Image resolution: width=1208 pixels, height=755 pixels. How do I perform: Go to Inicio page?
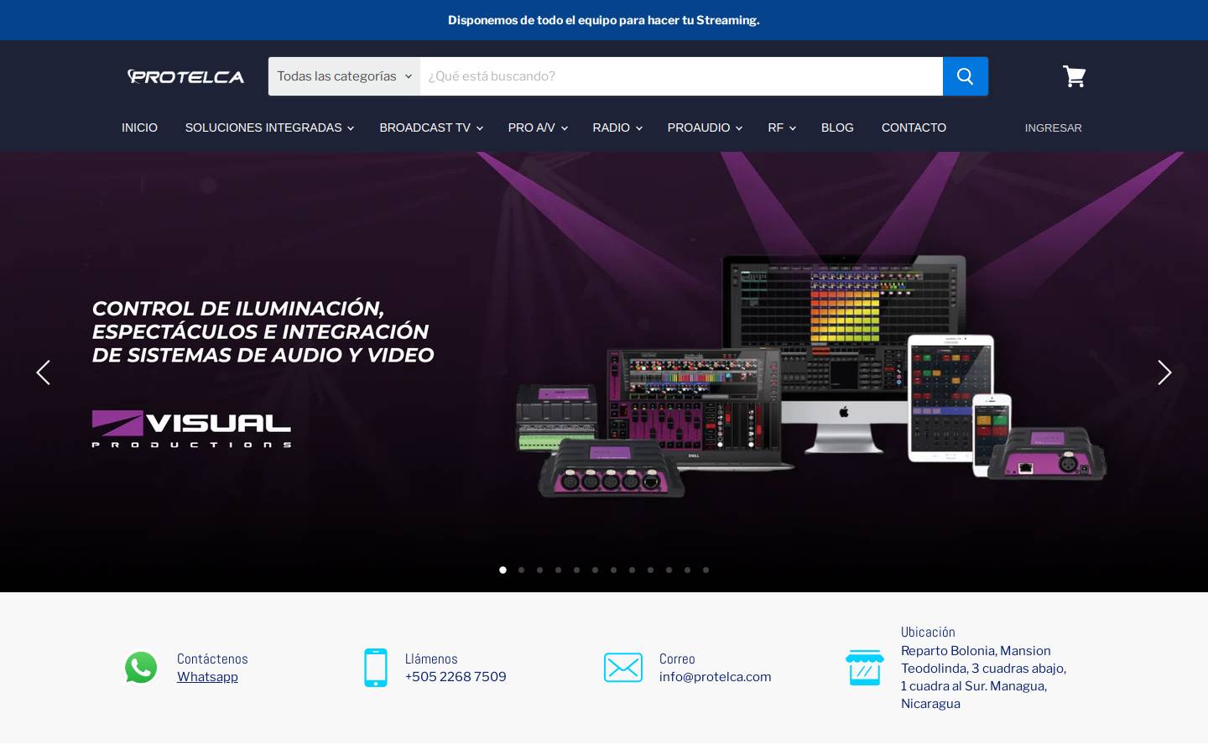[139, 128]
